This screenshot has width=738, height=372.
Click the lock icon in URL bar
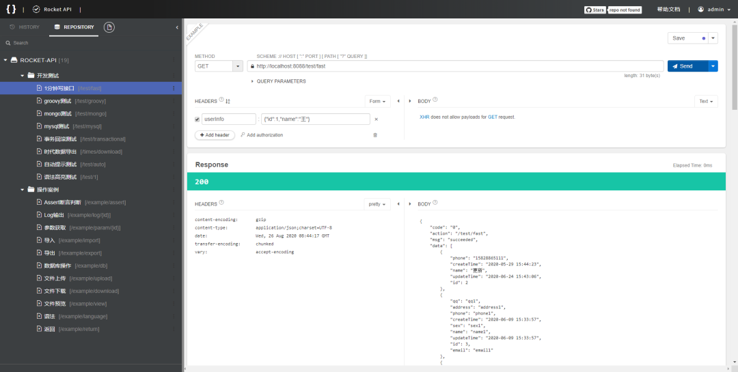tap(252, 66)
